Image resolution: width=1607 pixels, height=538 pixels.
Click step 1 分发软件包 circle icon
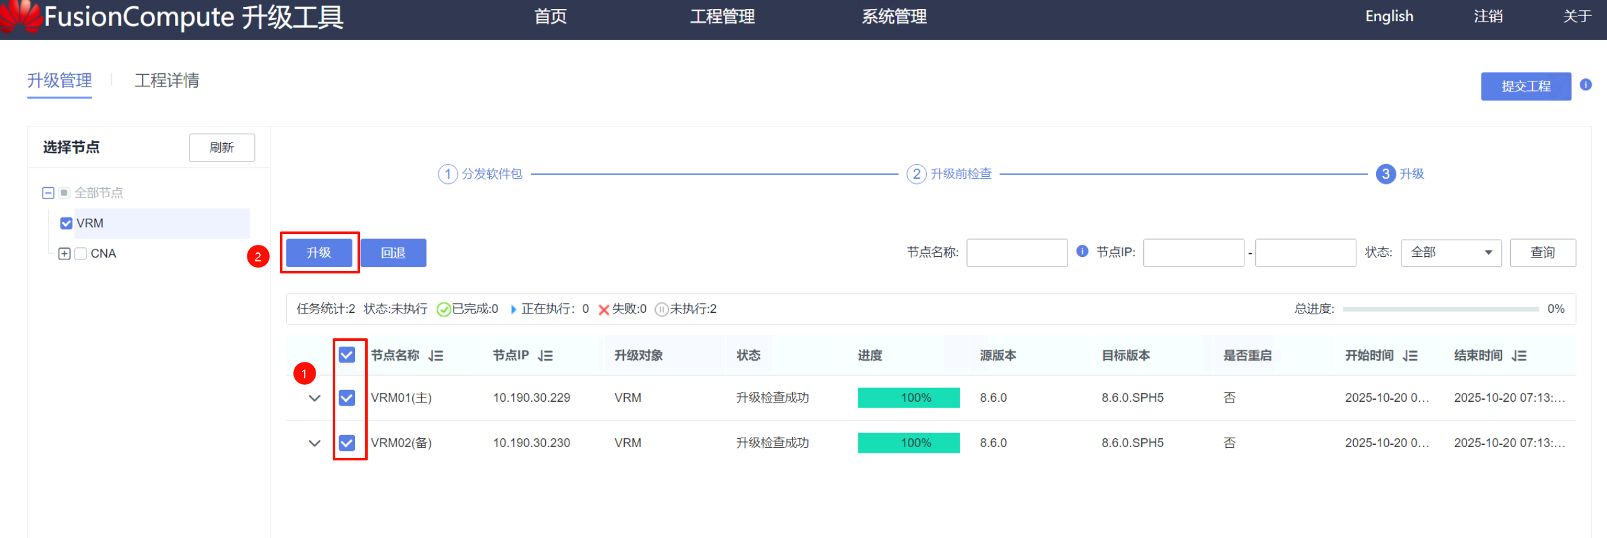click(448, 174)
